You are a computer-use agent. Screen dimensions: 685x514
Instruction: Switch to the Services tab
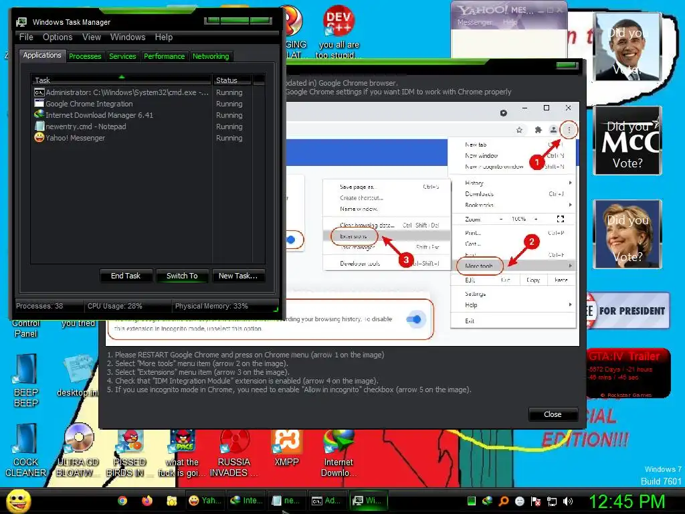click(x=122, y=56)
